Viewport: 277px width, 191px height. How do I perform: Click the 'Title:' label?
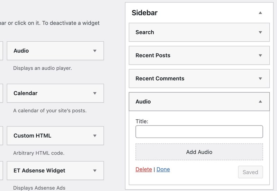click(142, 121)
